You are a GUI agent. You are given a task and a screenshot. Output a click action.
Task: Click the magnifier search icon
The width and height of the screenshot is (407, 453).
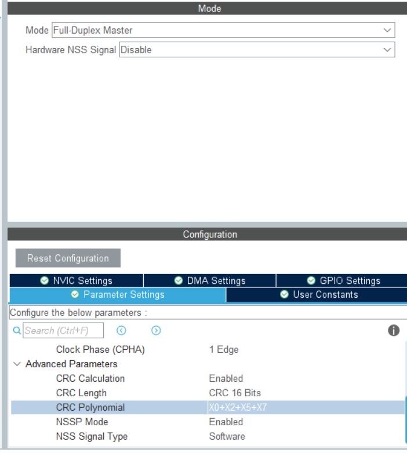(x=17, y=331)
